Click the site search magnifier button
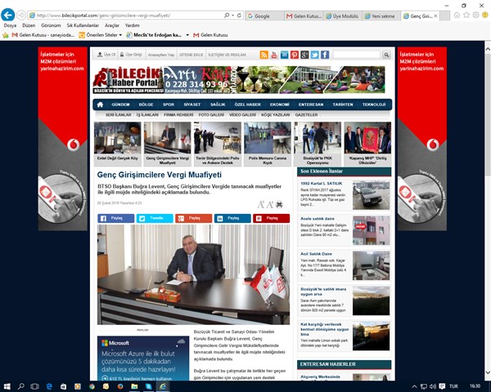Viewport: 491px width, 392px height. [x=386, y=55]
